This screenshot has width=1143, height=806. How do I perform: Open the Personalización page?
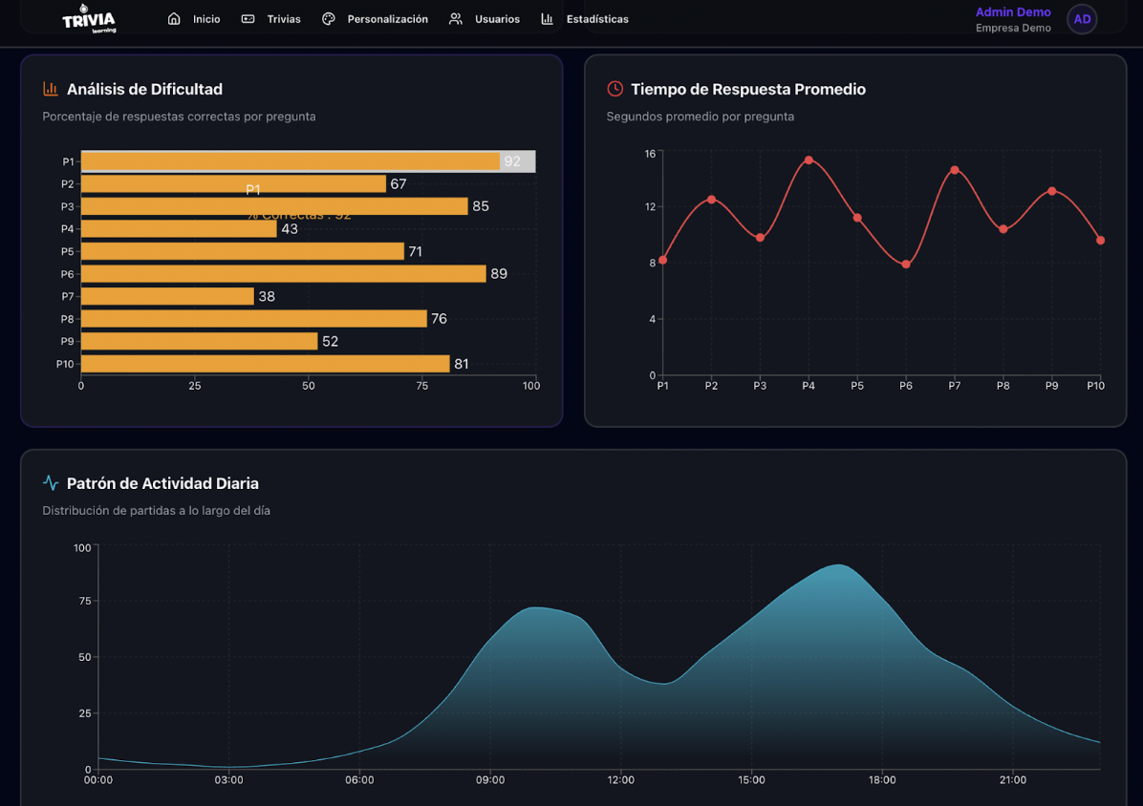[387, 19]
